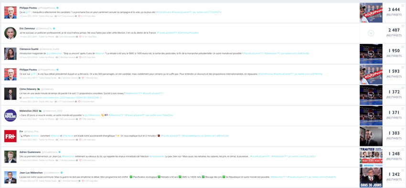Viewport: 406px width, 188px height.
Task: Expand the chevron on the Fr+ video thumbnail
Action: click(x=371, y=136)
